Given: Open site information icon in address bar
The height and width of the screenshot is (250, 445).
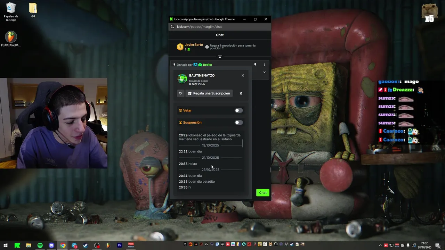Looking at the screenshot, I should pyautogui.click(x=172, y=27).
